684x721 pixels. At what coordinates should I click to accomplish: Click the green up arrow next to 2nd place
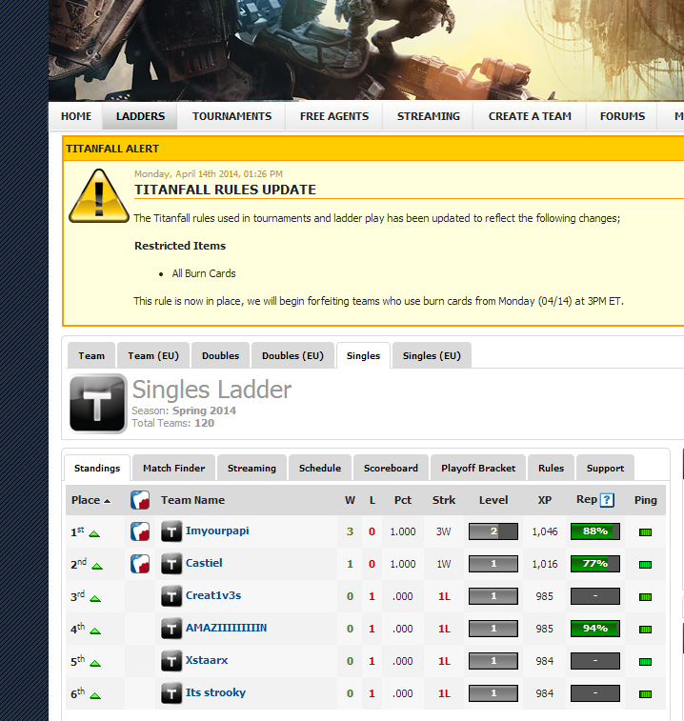click(97, 567)
